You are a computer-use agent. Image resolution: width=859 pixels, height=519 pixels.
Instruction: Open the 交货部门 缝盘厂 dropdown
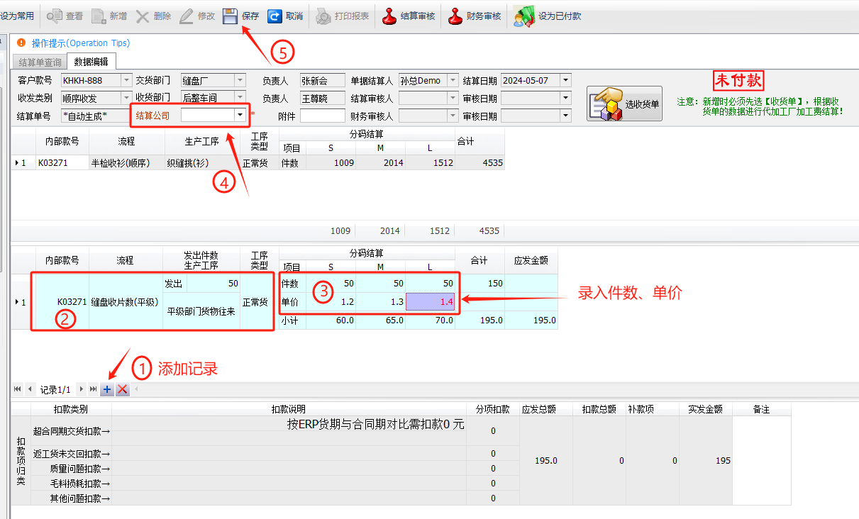tap(240, 80)
